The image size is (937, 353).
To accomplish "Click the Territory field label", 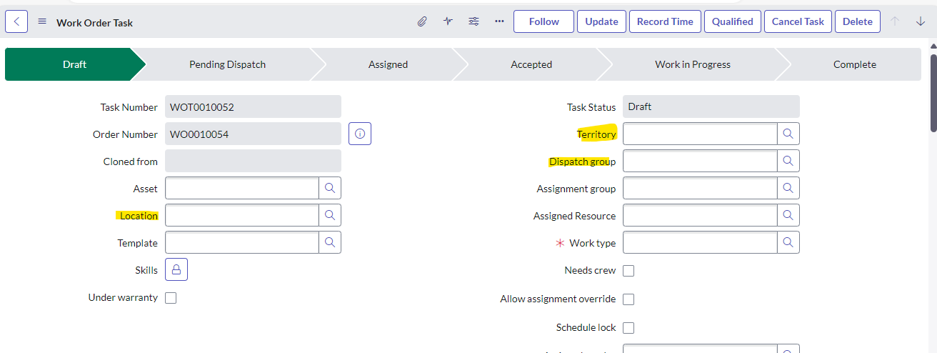I will tap(596, 134).
